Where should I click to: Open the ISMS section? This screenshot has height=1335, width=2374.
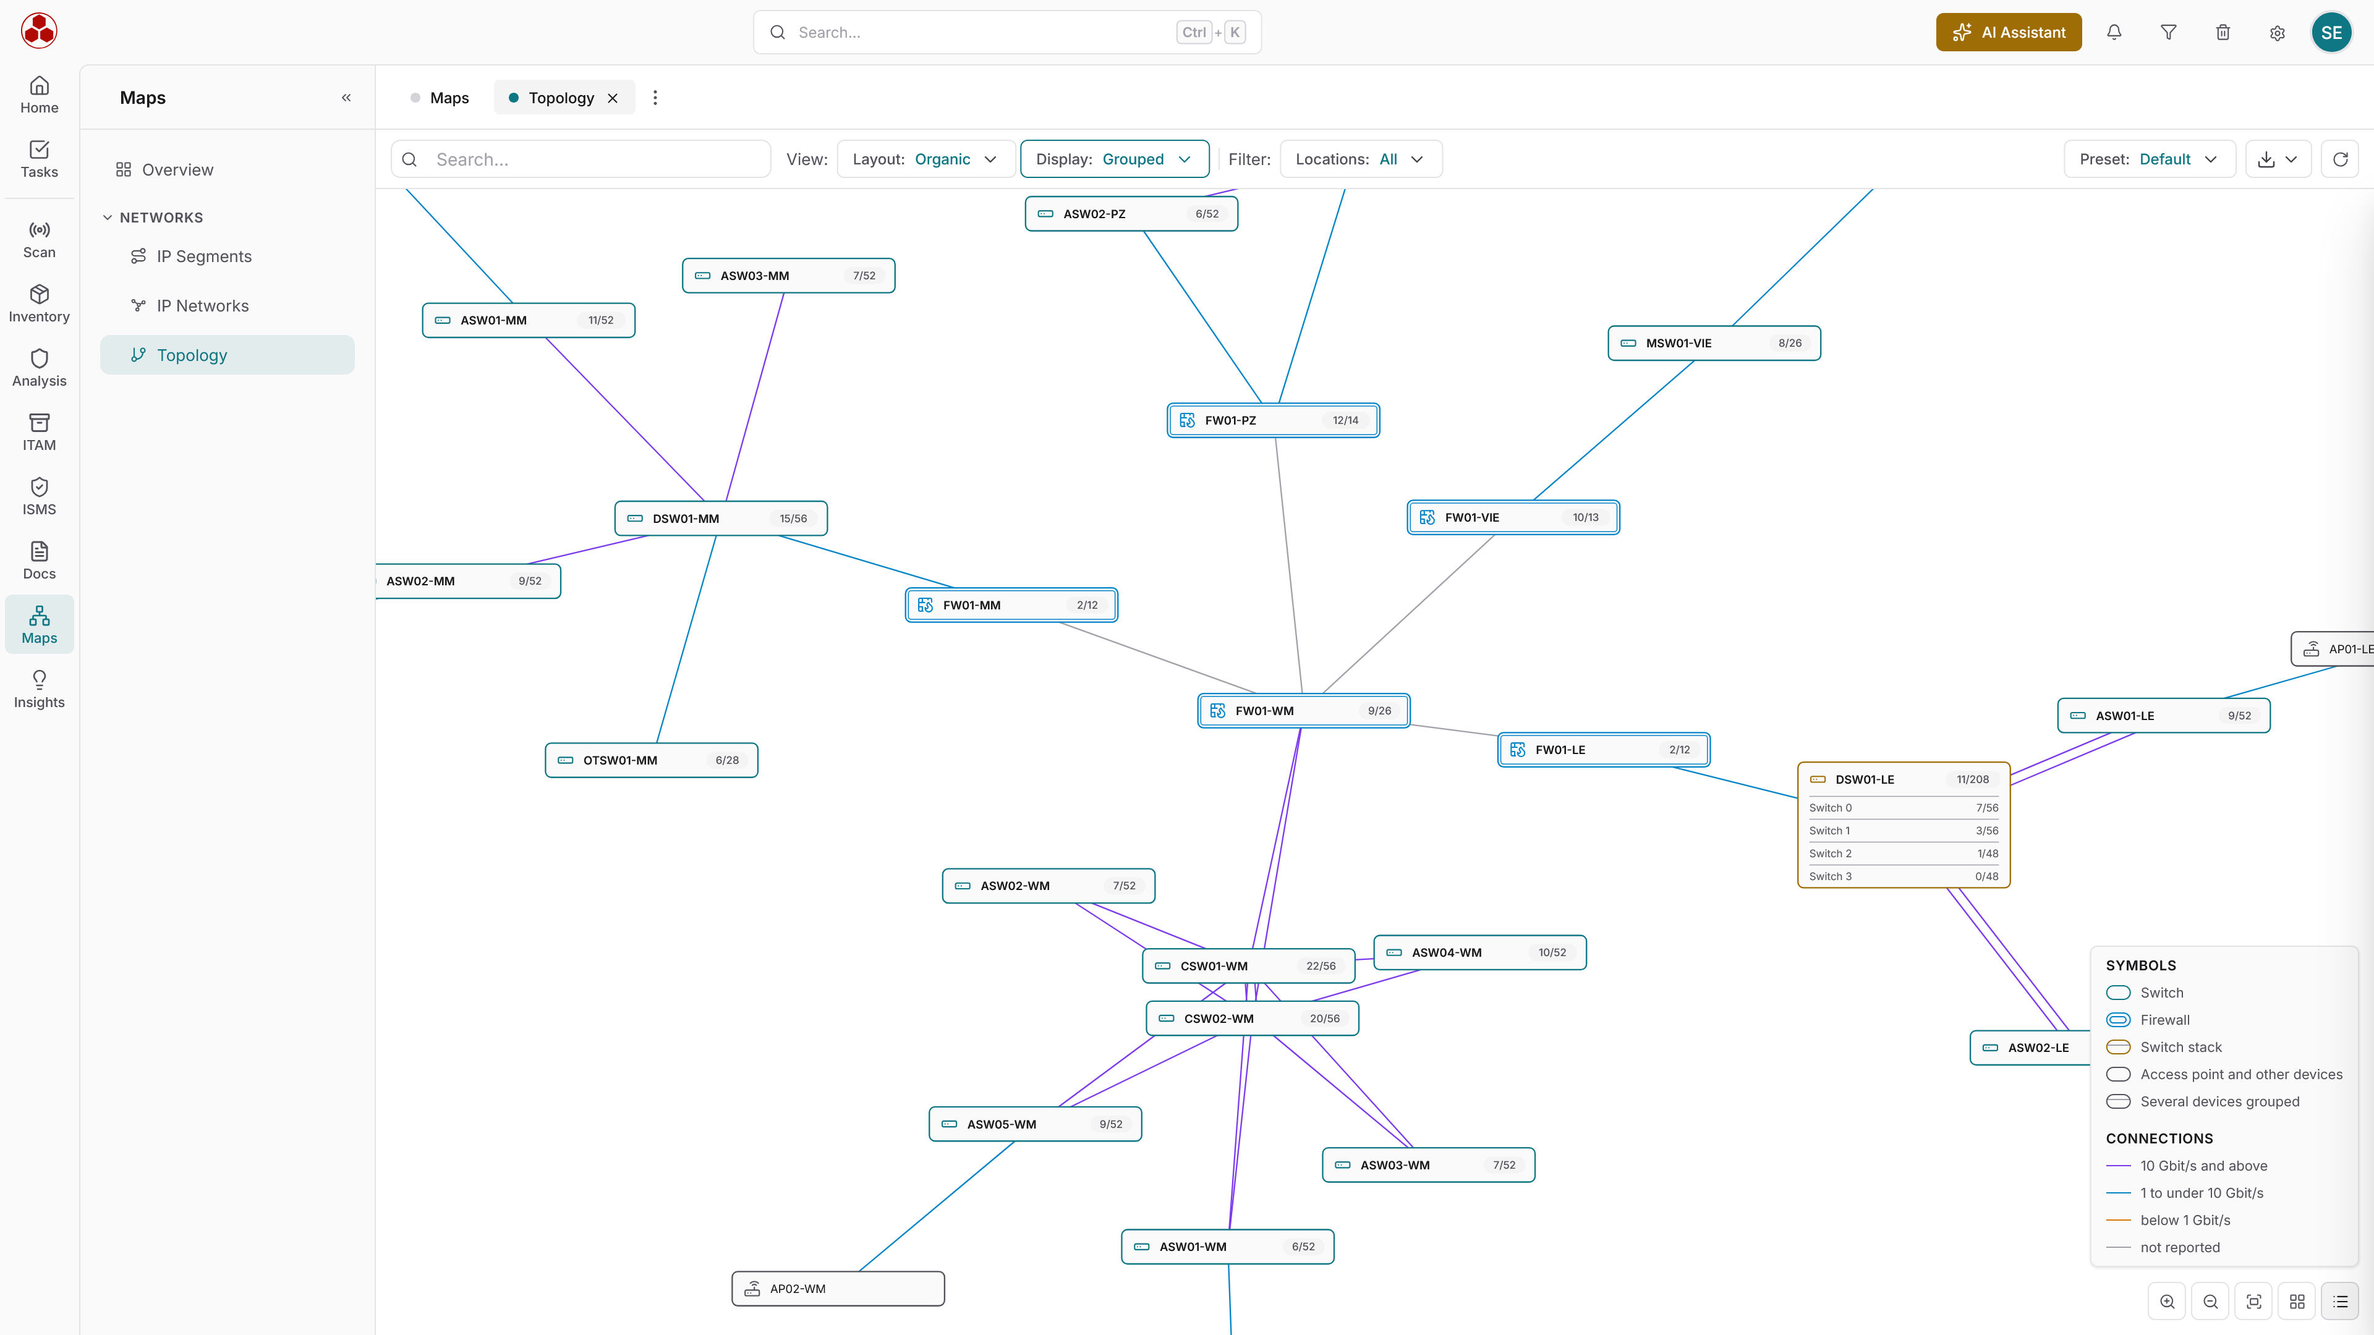pos(39,496)
